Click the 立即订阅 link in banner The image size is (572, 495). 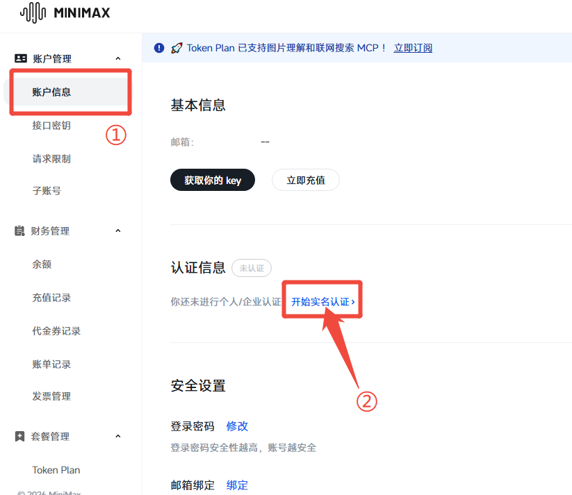click(x=413, y=48)
